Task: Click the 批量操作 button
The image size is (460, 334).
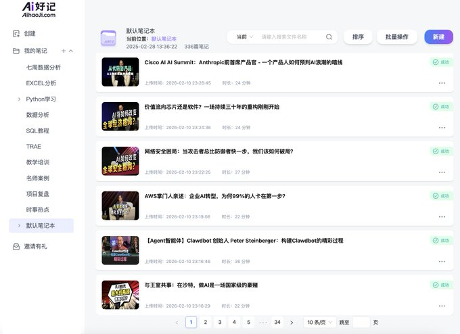Action: [x=396, y=37]
